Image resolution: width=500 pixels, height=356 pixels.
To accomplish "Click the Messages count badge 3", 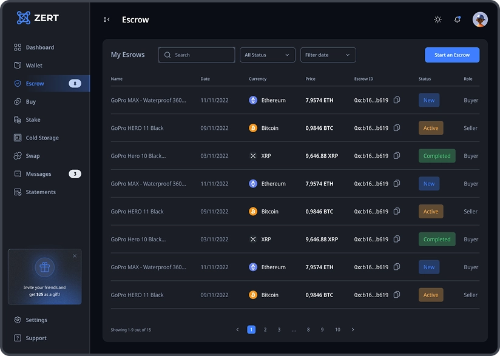I will pos(75,173).
